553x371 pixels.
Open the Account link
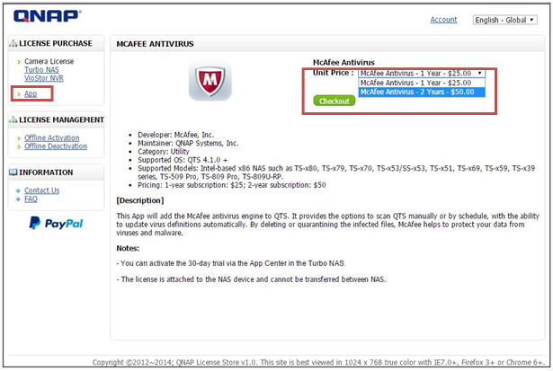click(x=443, y=20)
